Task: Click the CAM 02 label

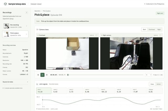Action: click(x=156, y=35)
